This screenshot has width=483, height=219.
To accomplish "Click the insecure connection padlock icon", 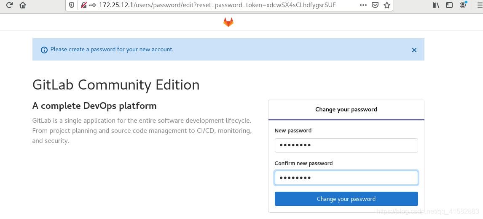I will [x=83, y=5].
